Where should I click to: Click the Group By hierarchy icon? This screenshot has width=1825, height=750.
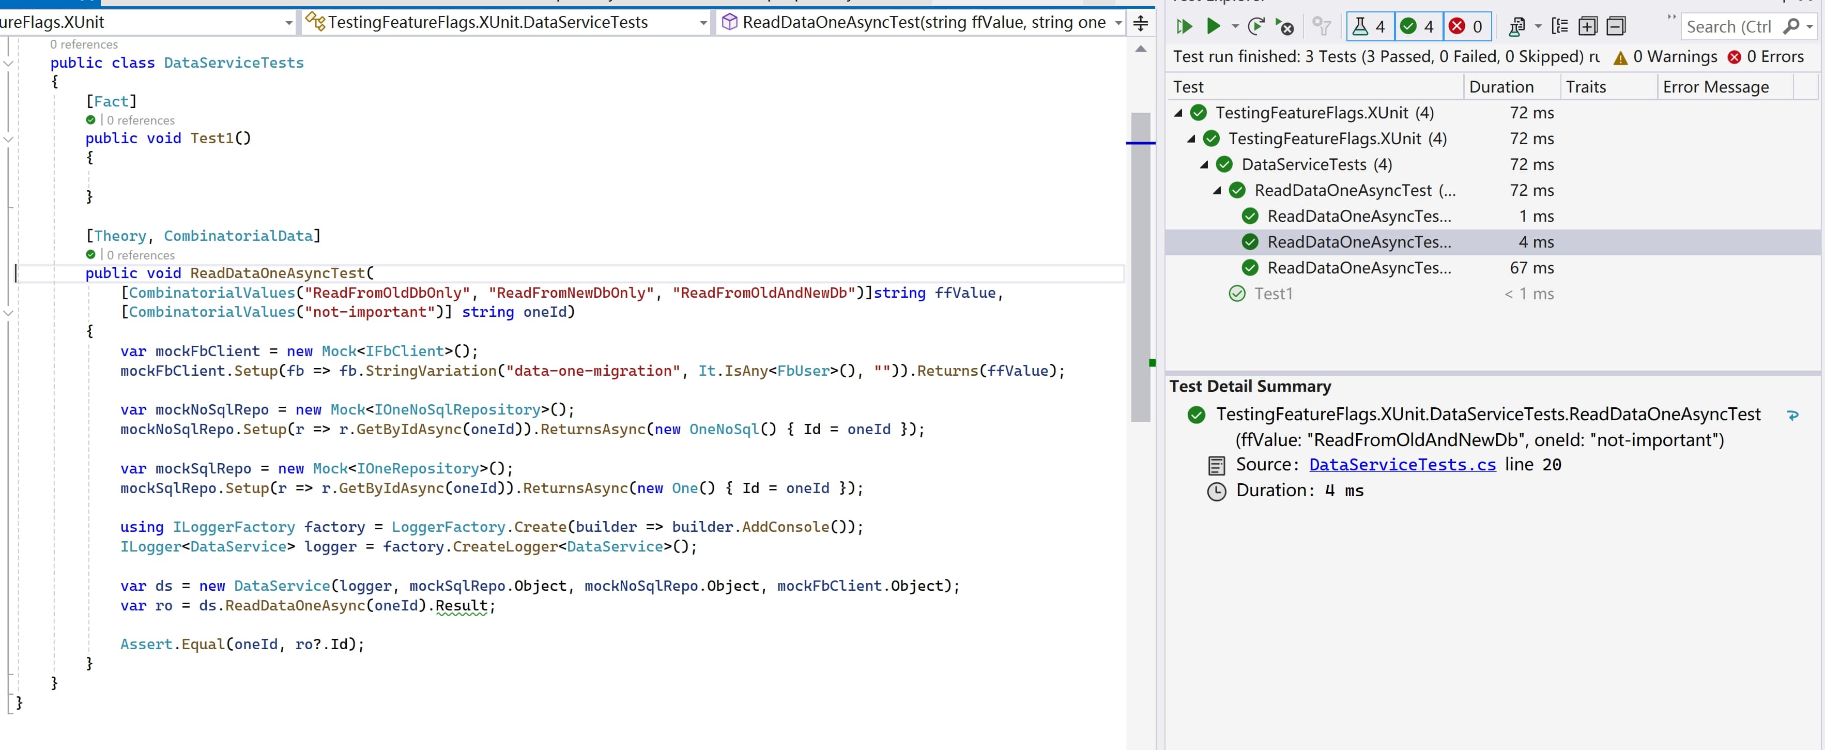[x=1559, y=27]
